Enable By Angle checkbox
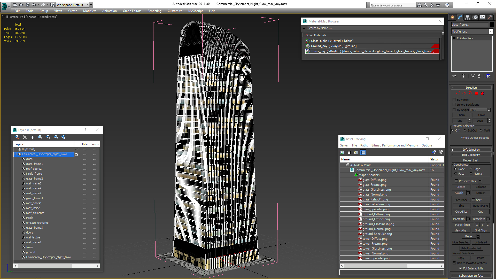 click(454, 110)
